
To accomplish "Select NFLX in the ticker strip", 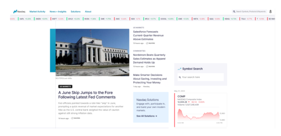I will 150,19.
